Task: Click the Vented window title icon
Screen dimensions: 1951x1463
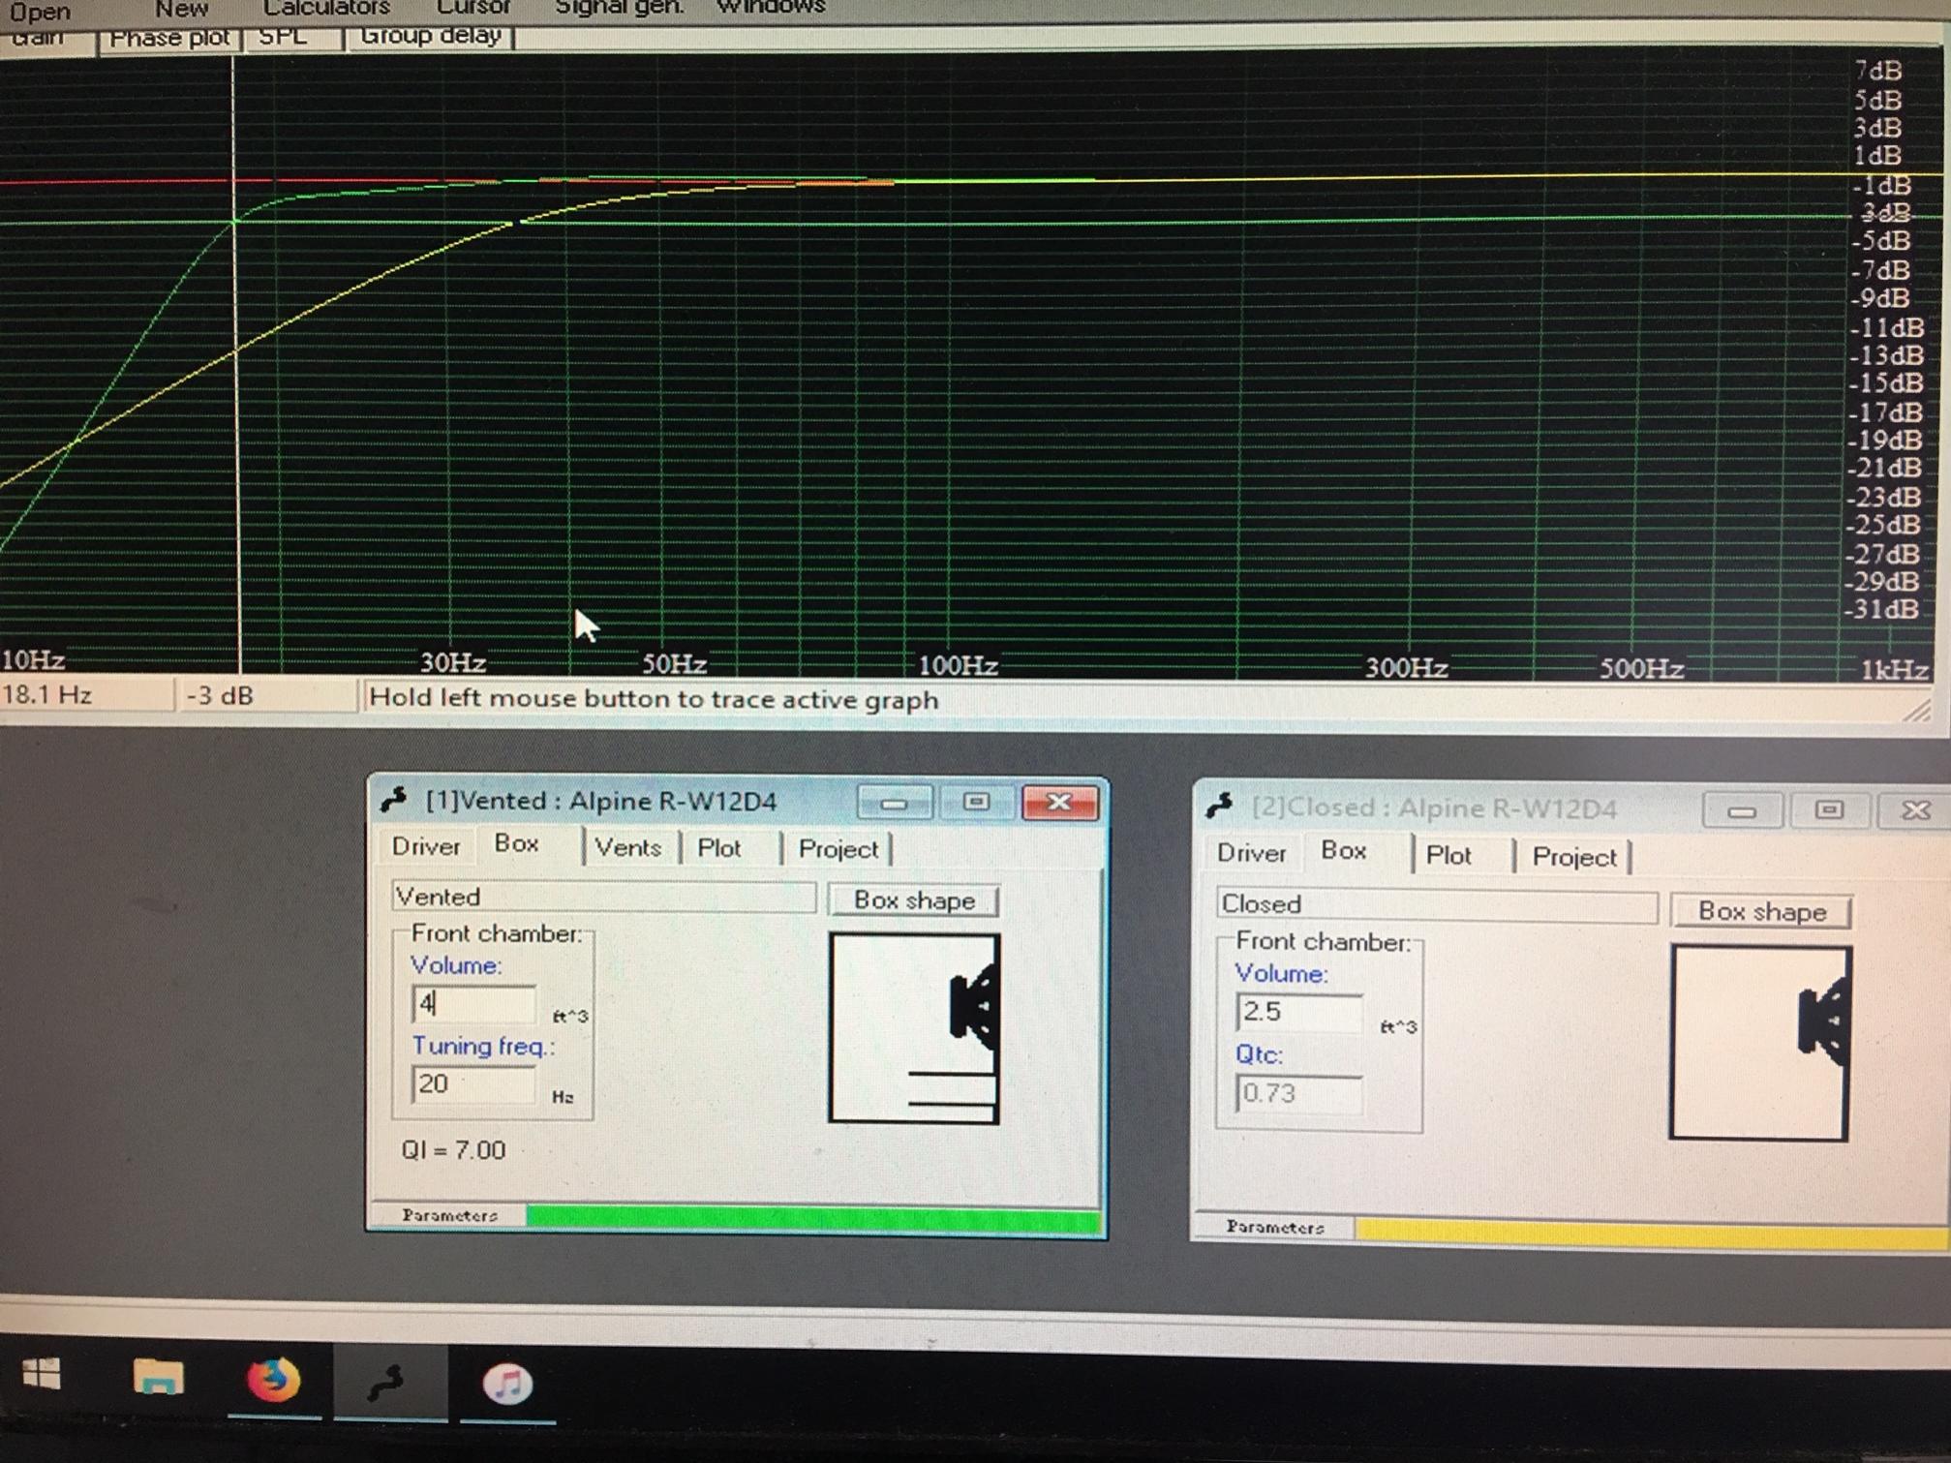Action: [x=393, y=800]
